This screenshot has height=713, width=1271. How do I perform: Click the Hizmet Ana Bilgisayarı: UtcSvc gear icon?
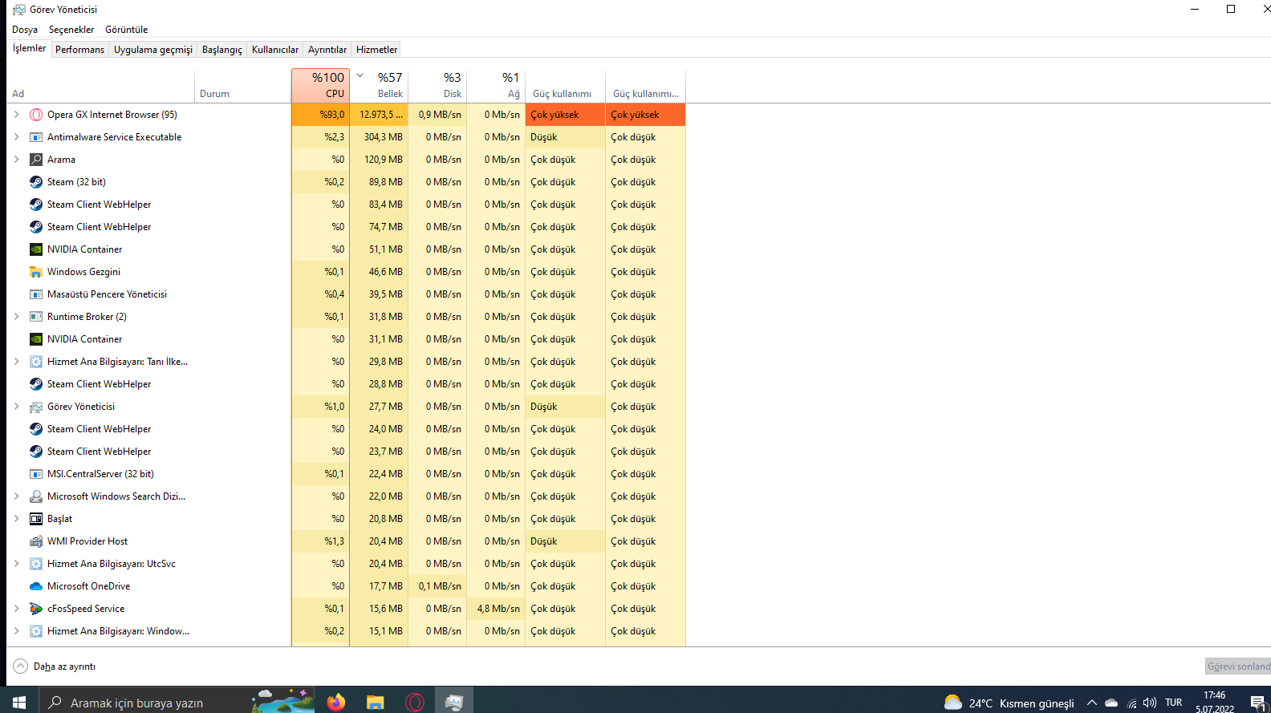point(36,564)
